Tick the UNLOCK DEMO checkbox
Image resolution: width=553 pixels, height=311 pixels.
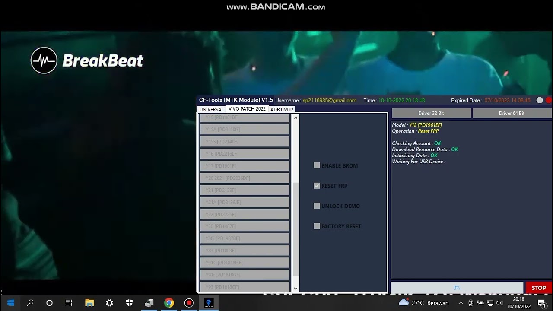pos(317,206)
